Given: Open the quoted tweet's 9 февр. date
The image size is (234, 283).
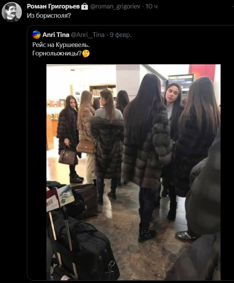Looking at the screenshot, I should (x=121, y=35).
